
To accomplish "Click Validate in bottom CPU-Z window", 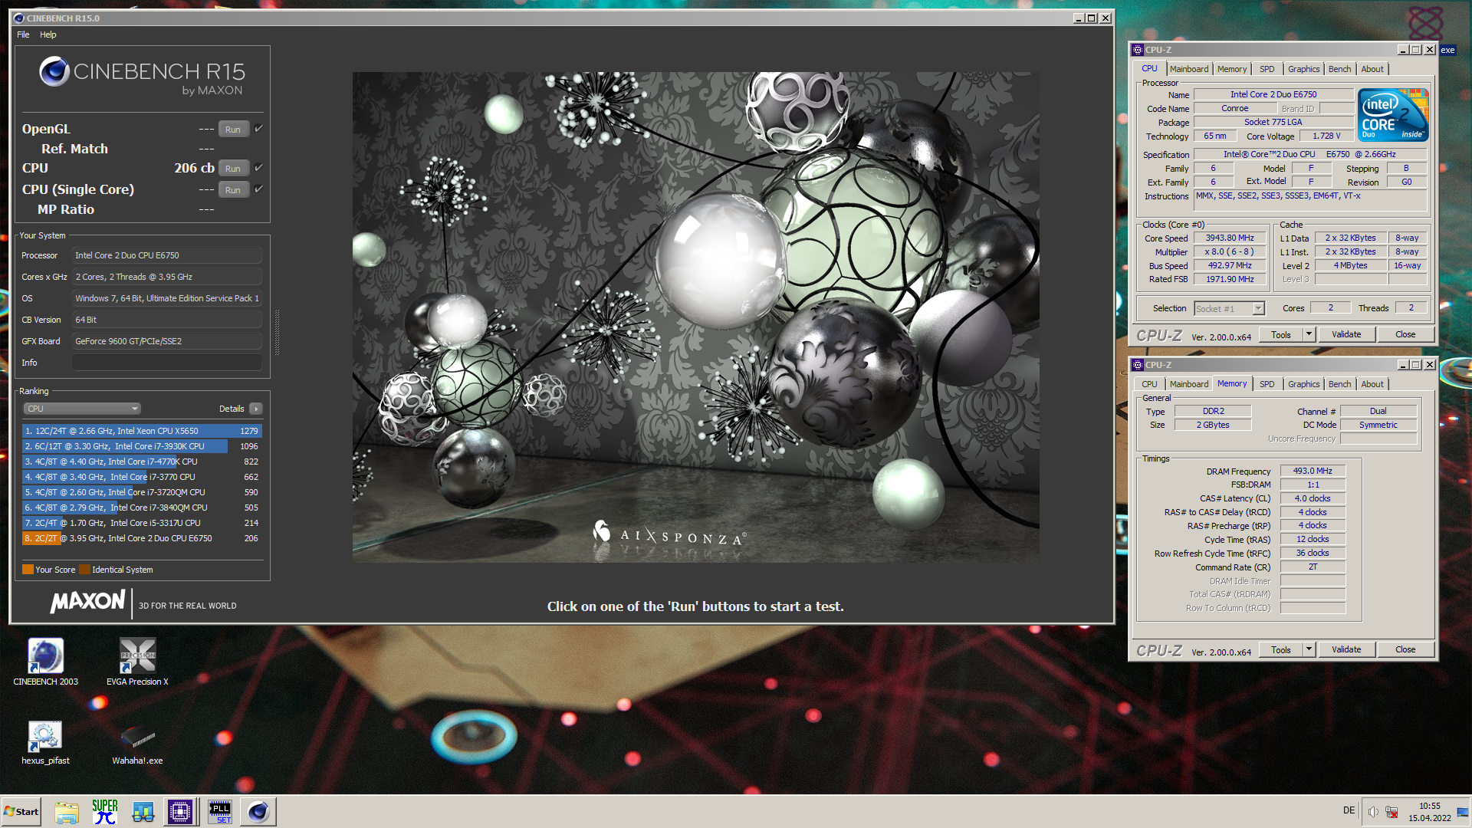I will (x=1346, y=649).
